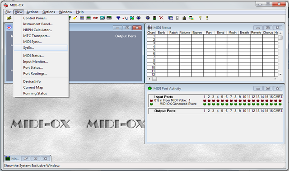Screen dimensions: 289x171
Task: Click the yellow question mark help icon
Action: pos(200,18)
